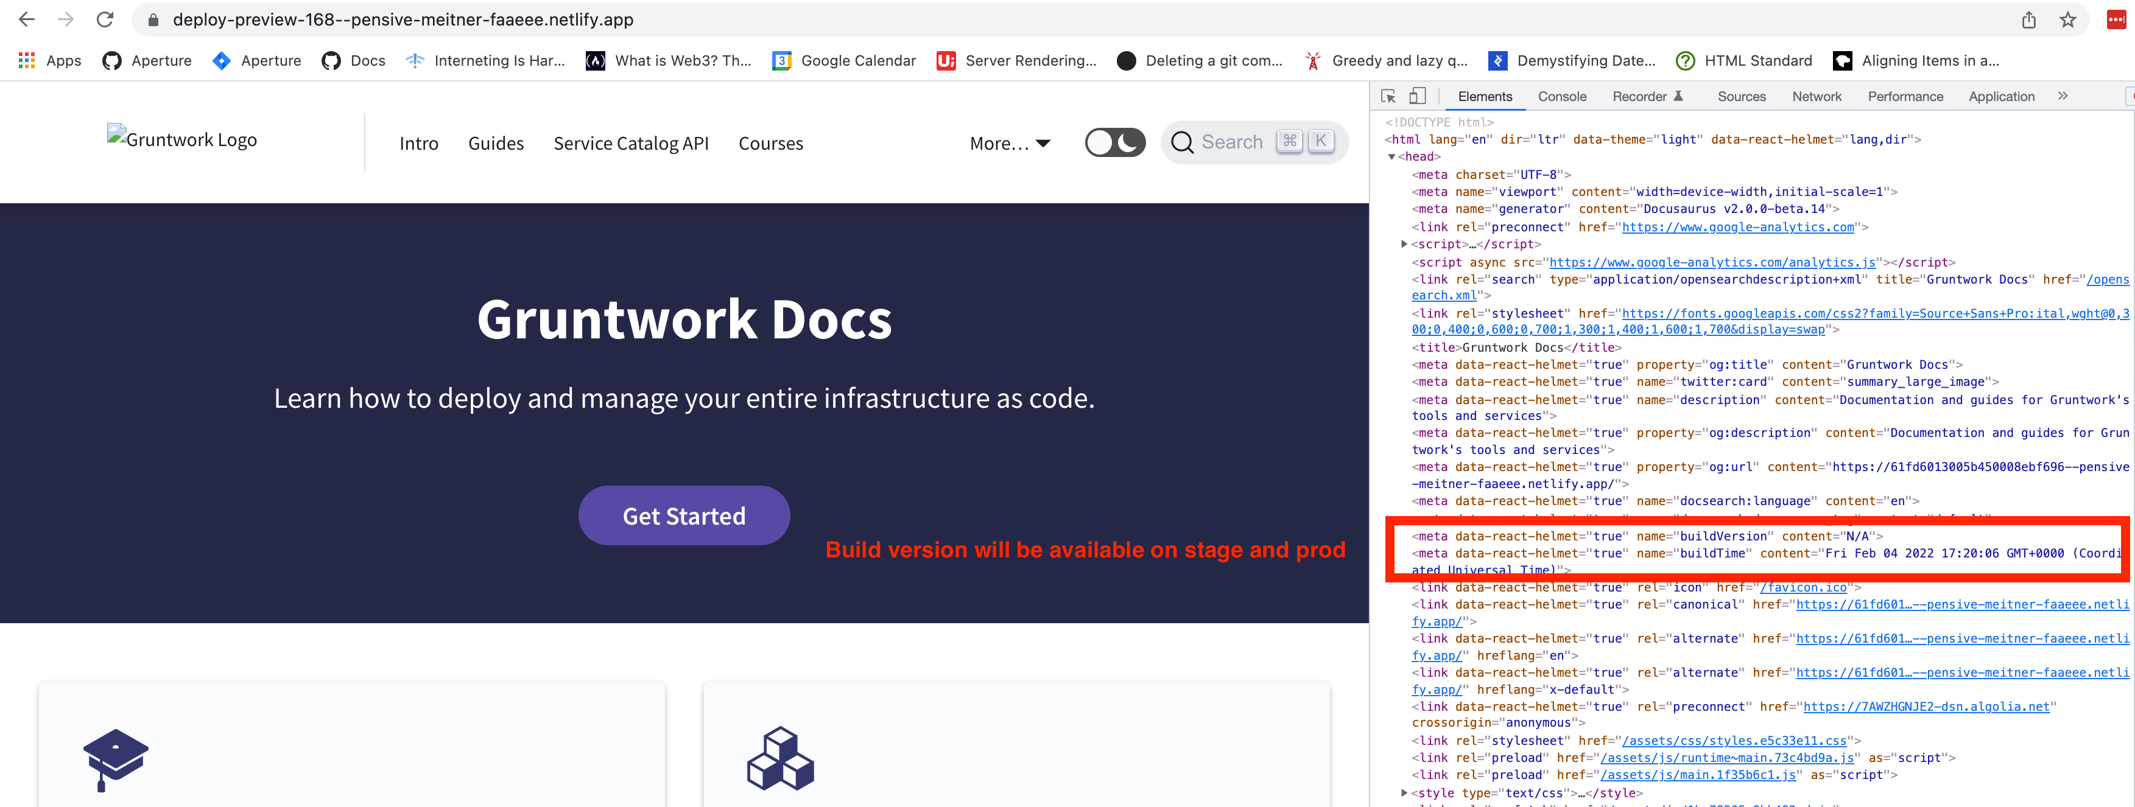The height and width of the screenshot is (807, 2135).
Task: Open the More… navigation dropdown
Action: point(1010,144)
